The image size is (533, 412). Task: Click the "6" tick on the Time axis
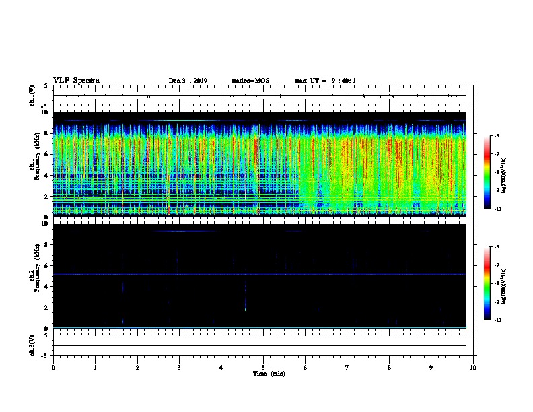306,368
